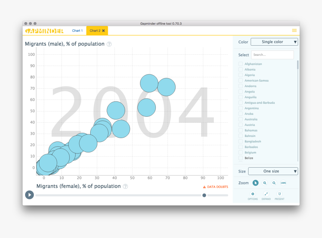Viewport: 322px width, 238px height.
Task: Click the bubble near 44 female, 34 male
Action: (x=121, y=129)
